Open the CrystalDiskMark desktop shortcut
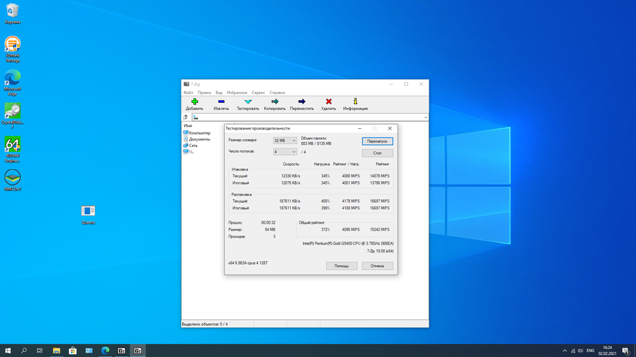The image size is (636, 357). [12, 116]
